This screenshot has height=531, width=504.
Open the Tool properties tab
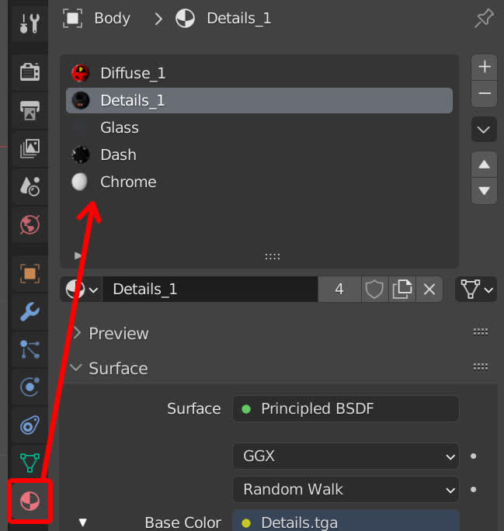pos(30,23)
